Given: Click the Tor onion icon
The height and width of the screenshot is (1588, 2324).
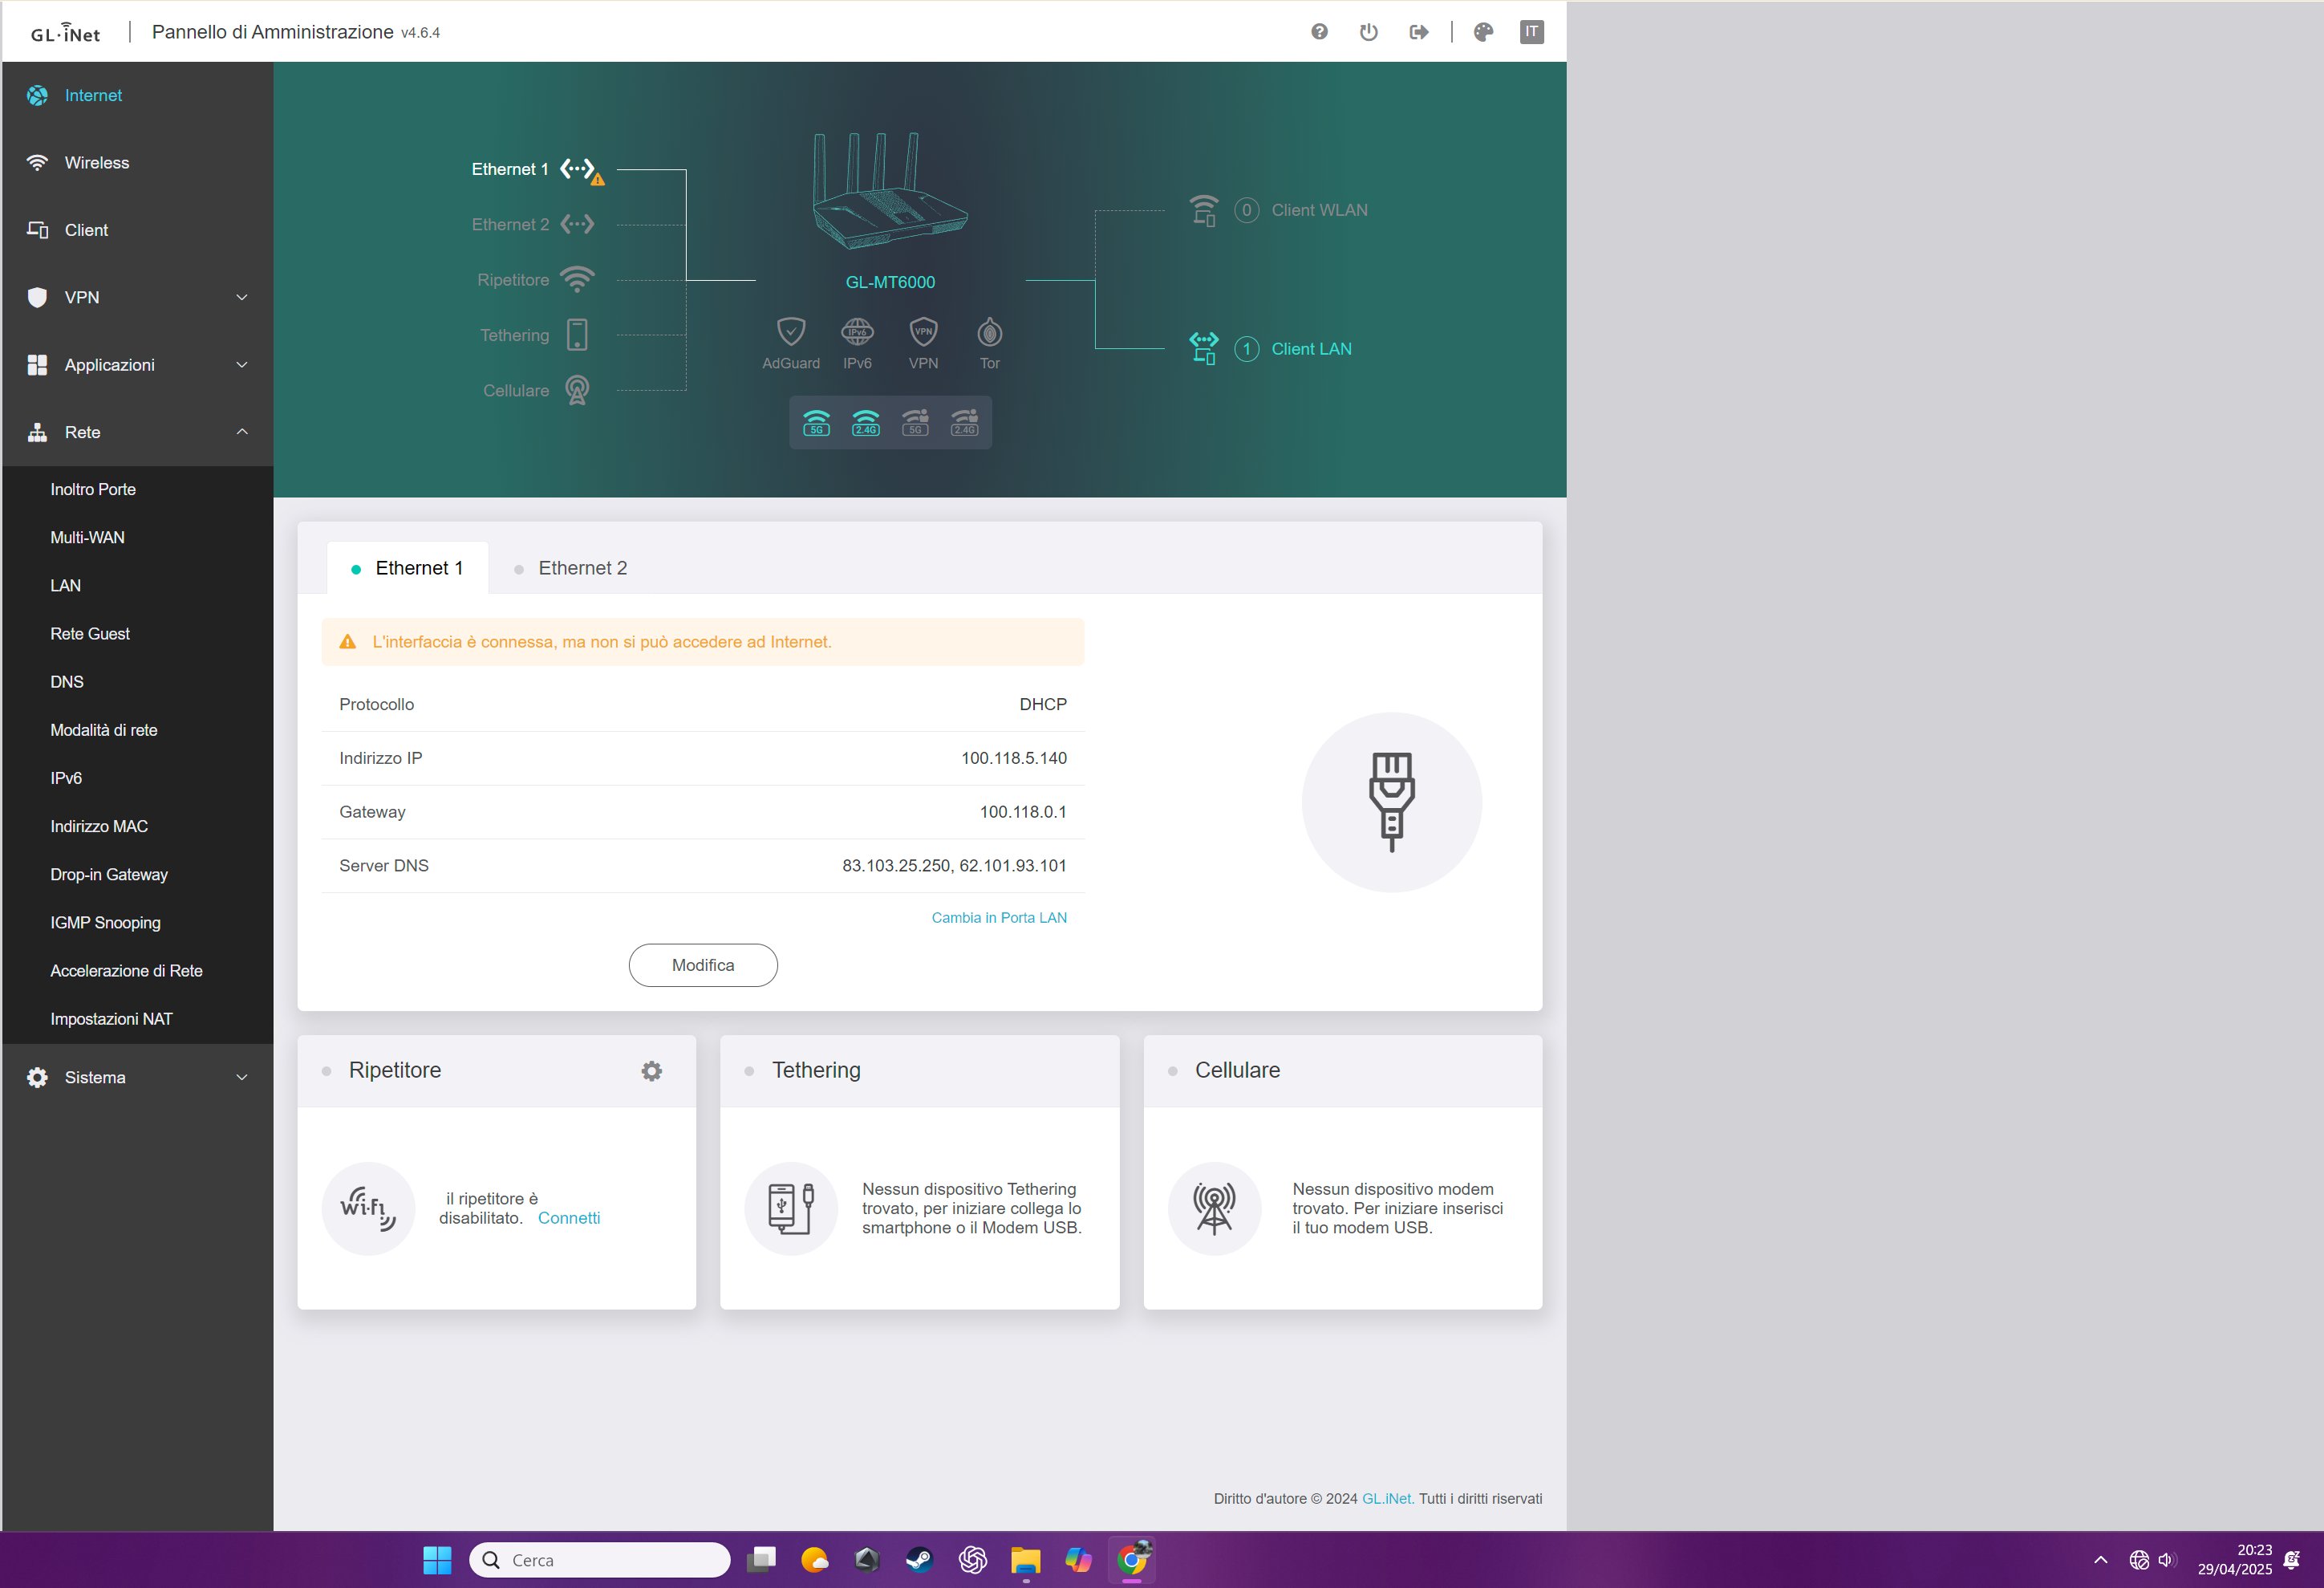Looking at the screenshot, I should click(989, 331).
